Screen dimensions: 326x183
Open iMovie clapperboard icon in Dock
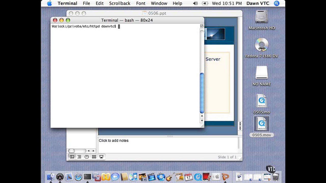(152, 177)
